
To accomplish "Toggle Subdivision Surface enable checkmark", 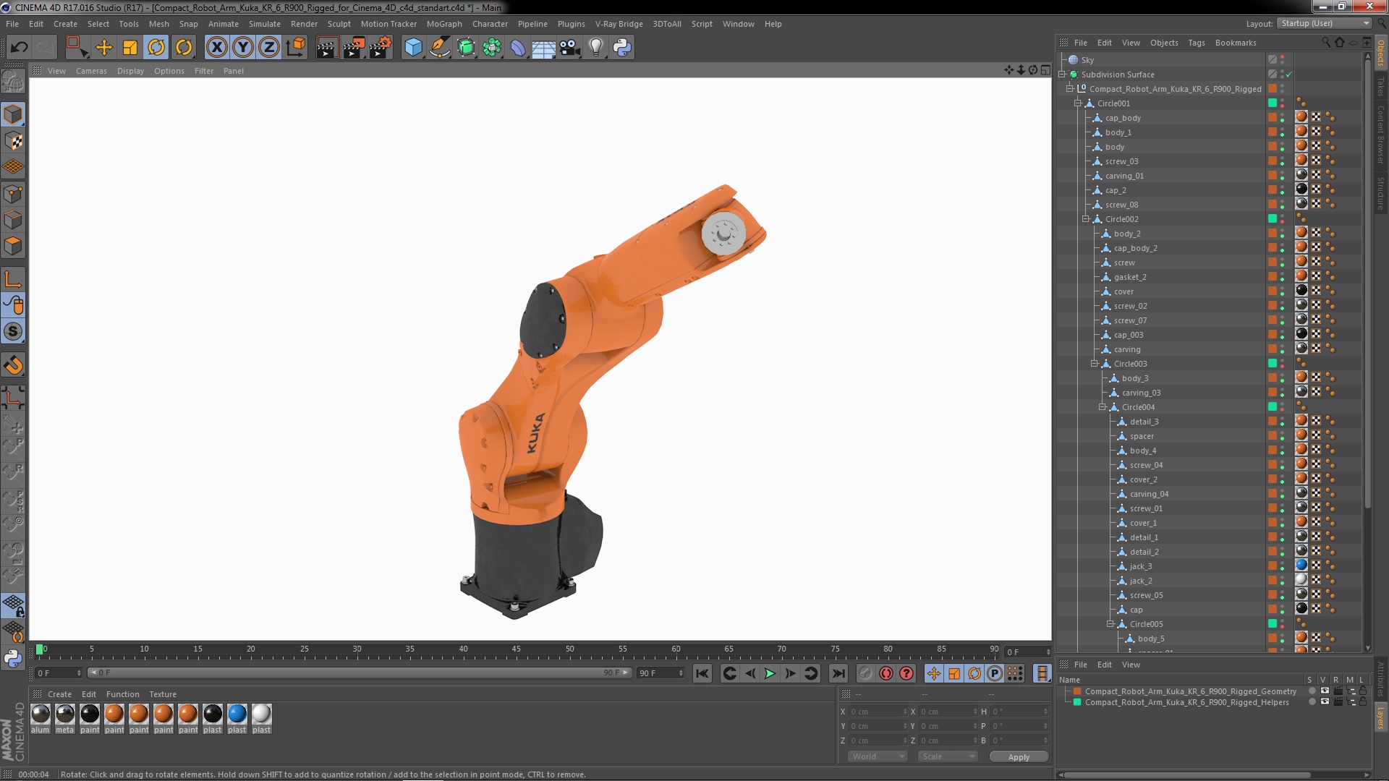I will pyautogui.click(x=1289, y=74).
